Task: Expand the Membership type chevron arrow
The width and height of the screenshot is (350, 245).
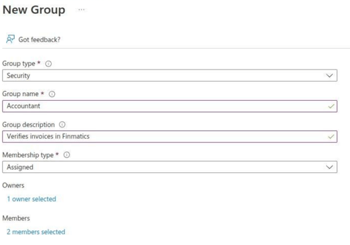Action: [x=329, y=167]
